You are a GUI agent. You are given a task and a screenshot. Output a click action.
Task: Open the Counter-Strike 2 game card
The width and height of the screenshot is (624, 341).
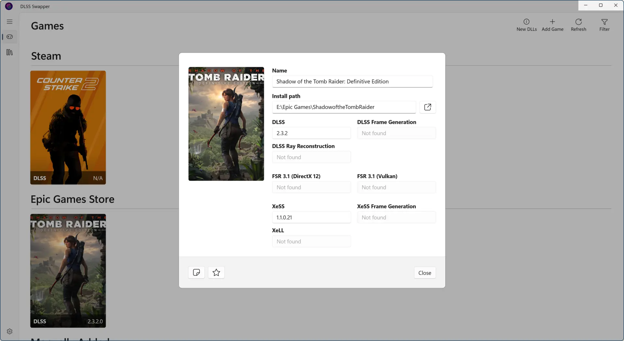(x=68, y=127)
